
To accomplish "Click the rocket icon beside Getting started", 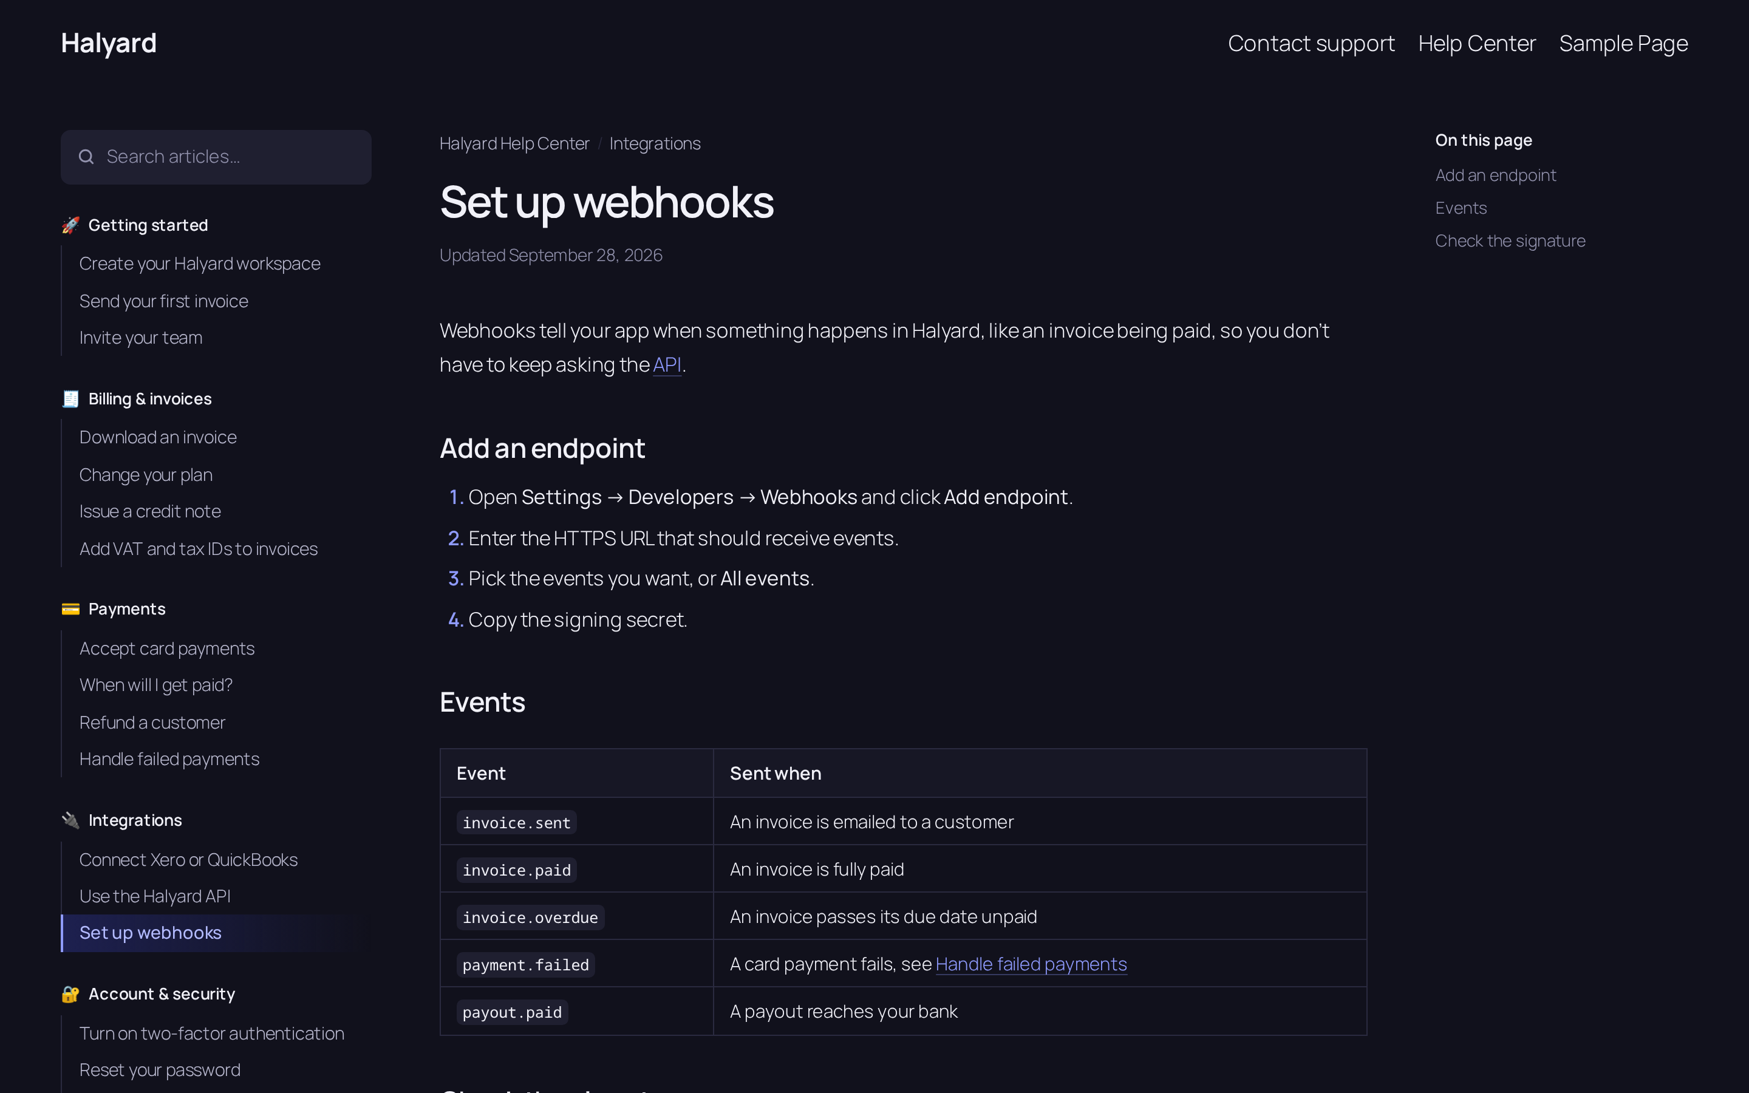I will coord(70,225).
